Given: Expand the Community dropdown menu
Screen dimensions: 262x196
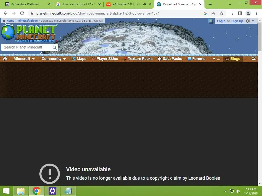Looking at the screenshot, I should pos(54,59).
